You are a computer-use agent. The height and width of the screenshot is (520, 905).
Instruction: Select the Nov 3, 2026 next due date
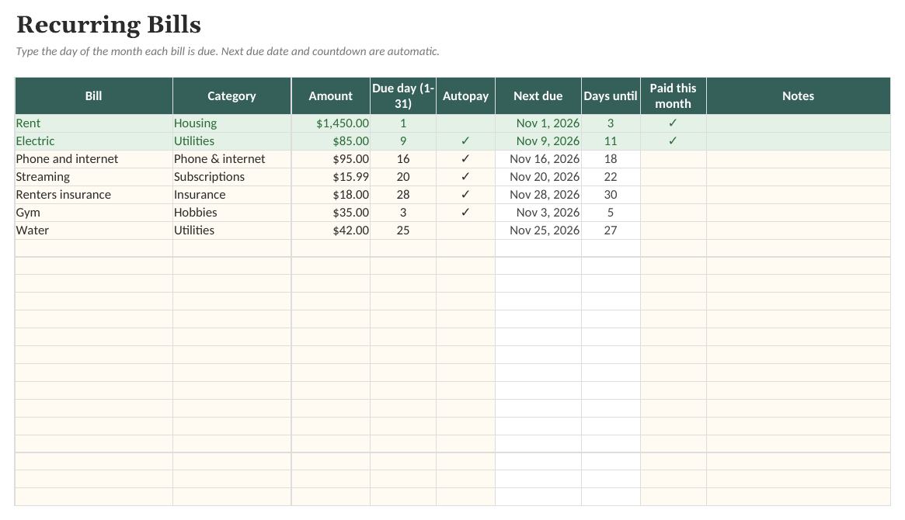tap(538, 213)
